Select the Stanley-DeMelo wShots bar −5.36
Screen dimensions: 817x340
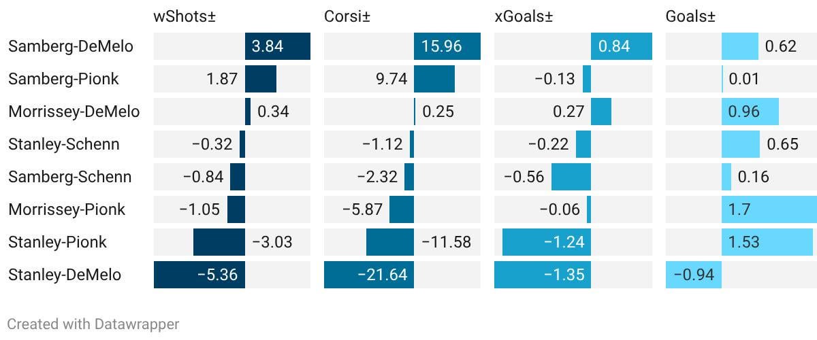click(199, 275)
